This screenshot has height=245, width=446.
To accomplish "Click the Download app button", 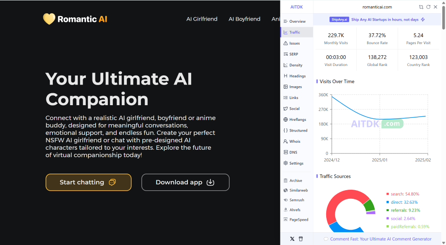I will pyautogui.click(x=185, y=182).
